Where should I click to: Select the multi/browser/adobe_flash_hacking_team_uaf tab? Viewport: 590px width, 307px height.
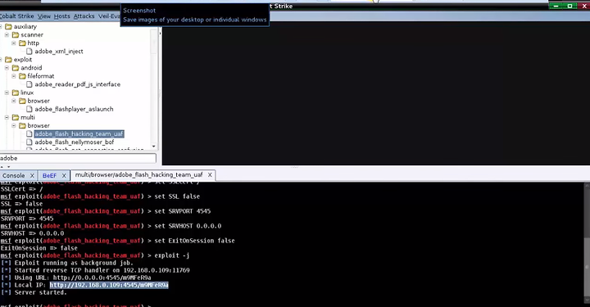pyautogui.click(x=138, y=174)
